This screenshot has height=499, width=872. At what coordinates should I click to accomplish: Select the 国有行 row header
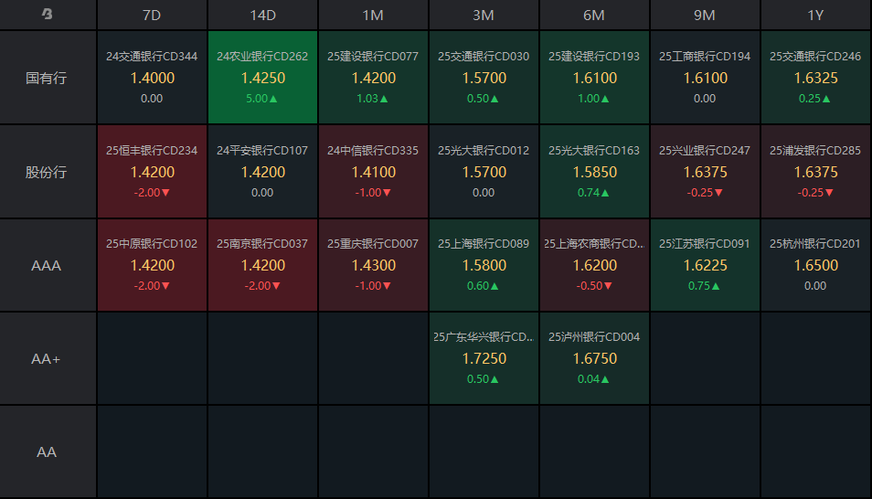(47, 78)
